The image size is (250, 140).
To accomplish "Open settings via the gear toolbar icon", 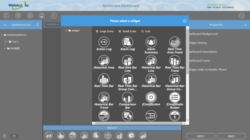I will click(x=30, y=16).
